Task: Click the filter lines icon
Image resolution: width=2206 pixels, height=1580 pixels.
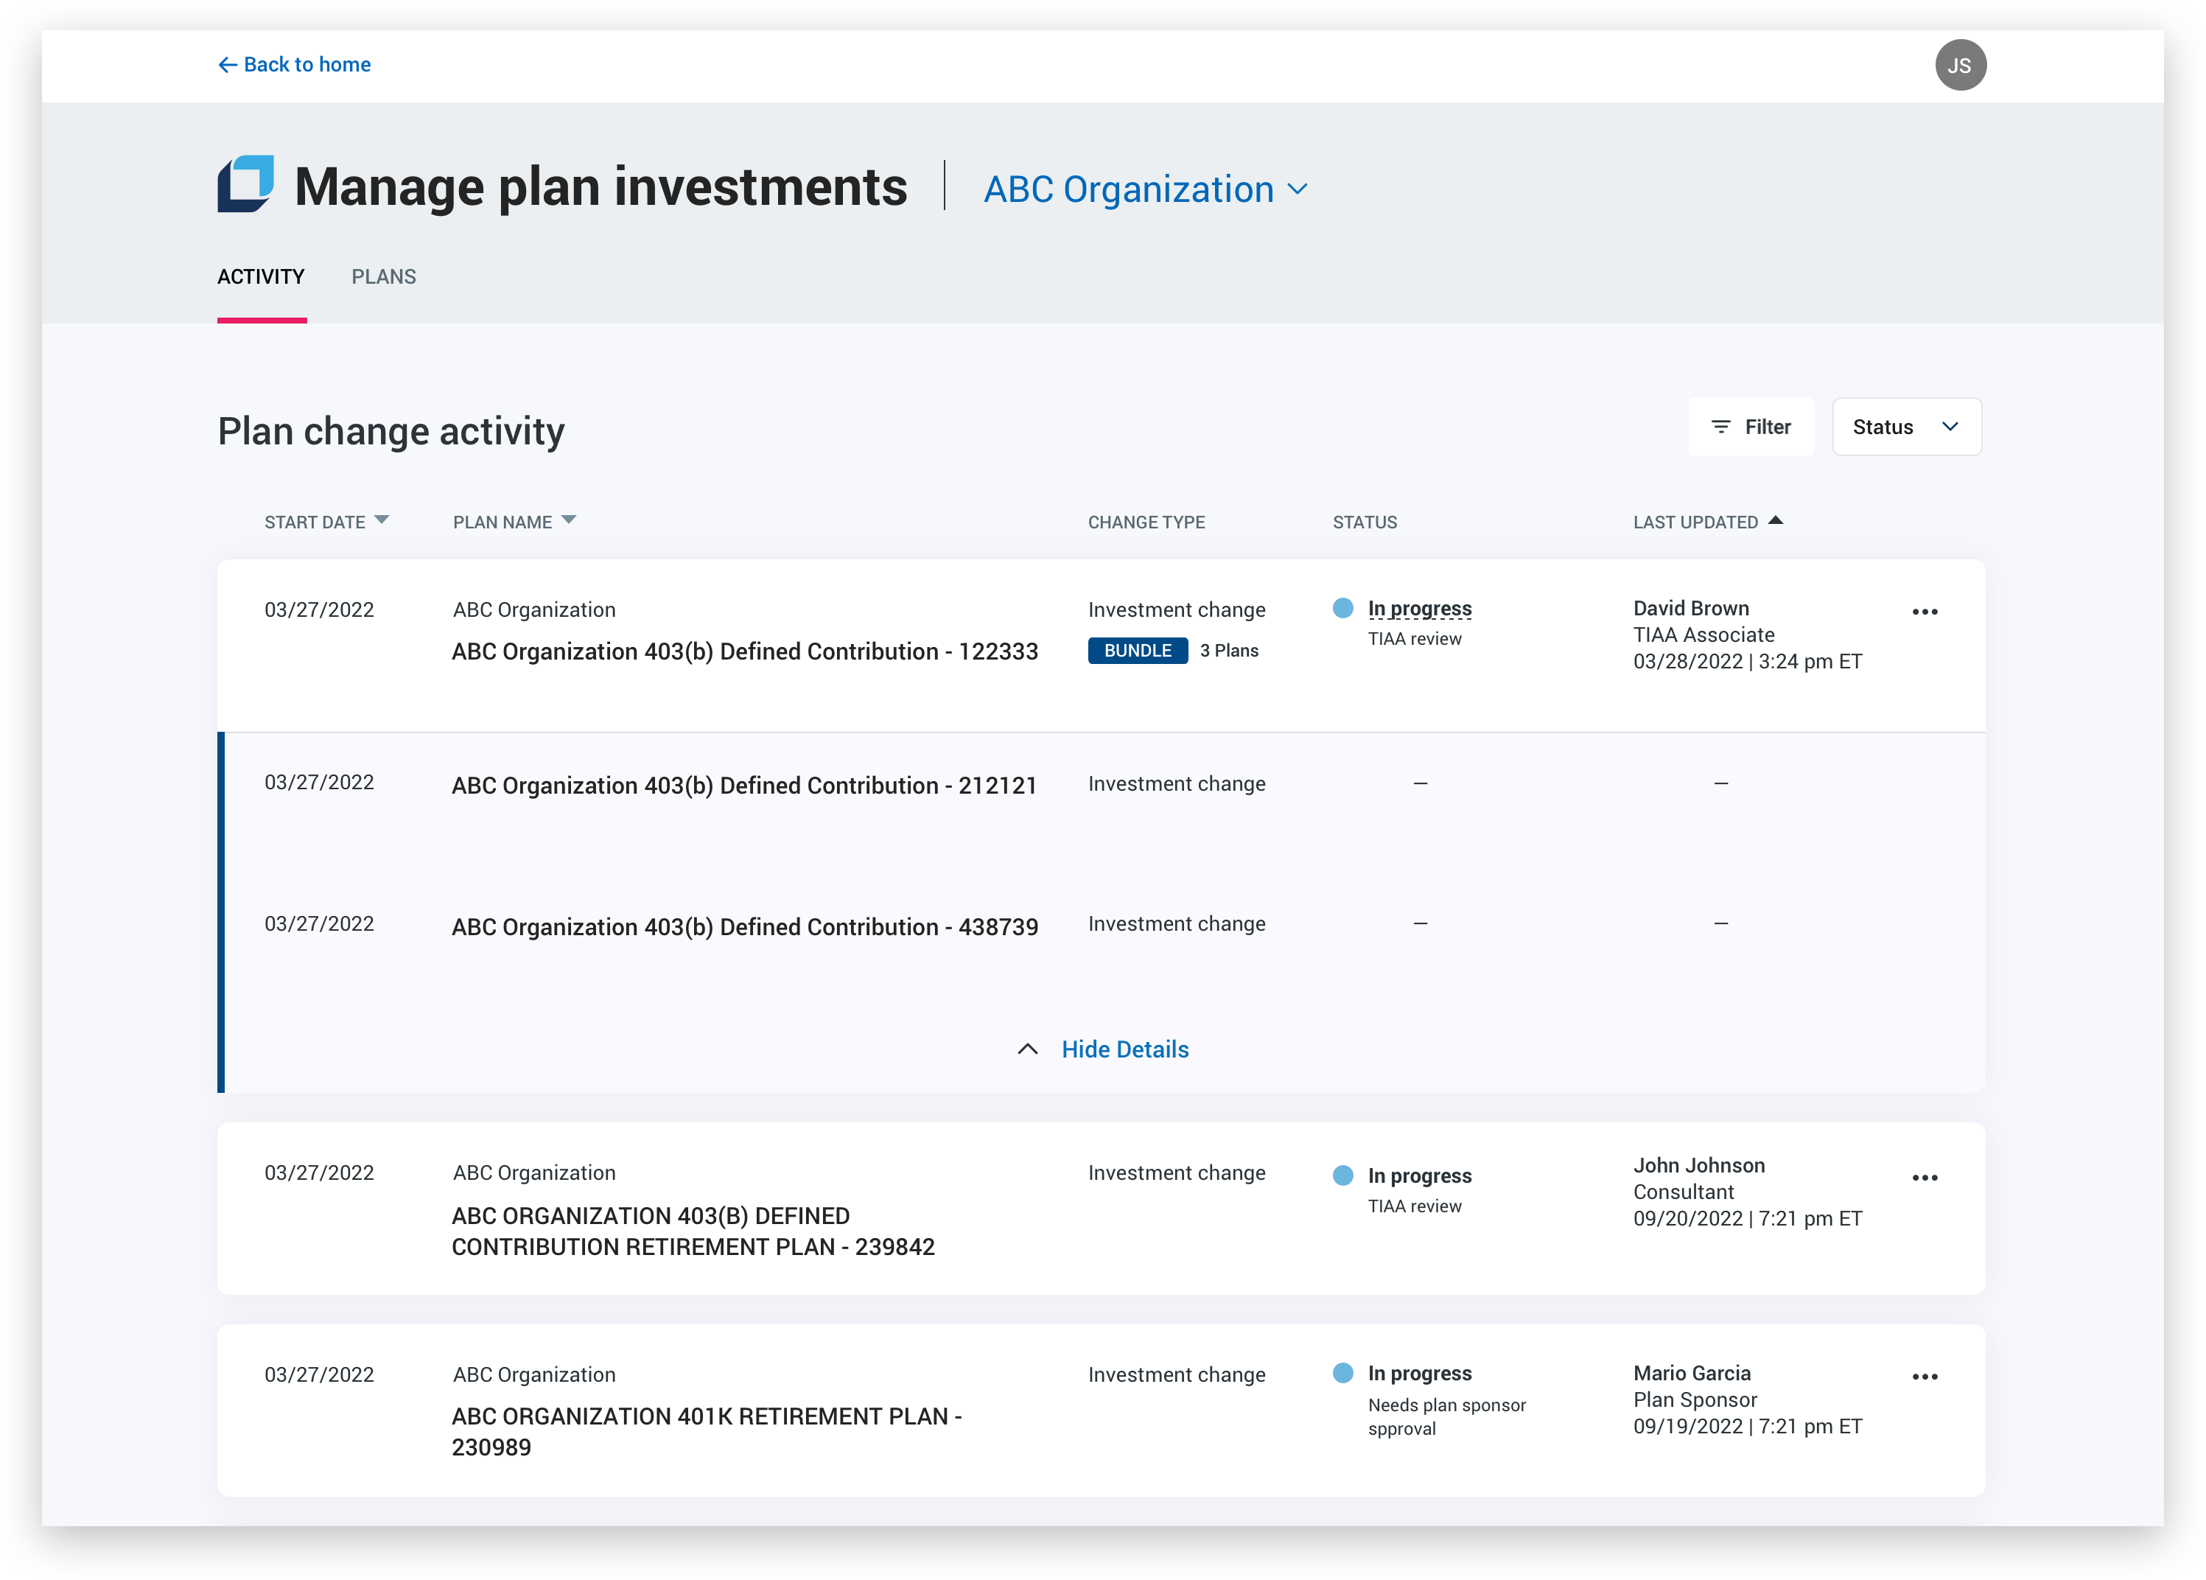Action: (x=1720, y=426)
